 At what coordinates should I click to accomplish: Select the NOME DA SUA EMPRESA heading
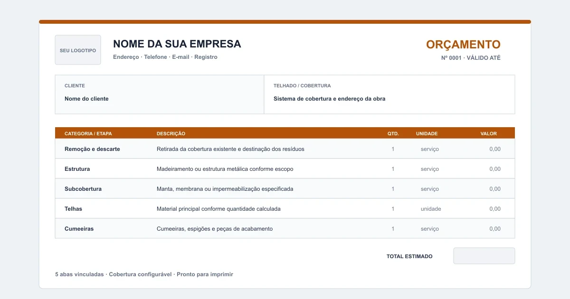click(177, 44)
